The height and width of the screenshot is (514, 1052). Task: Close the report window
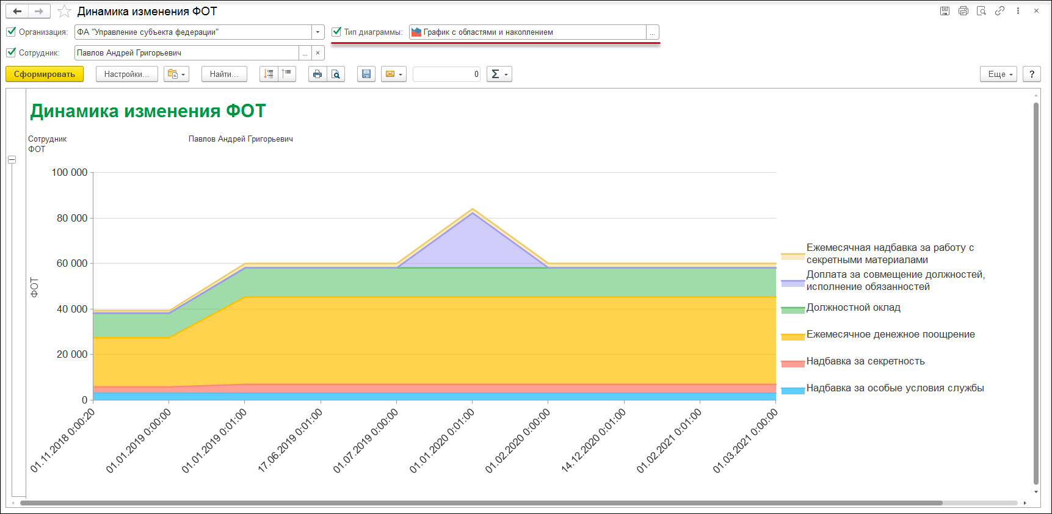tap(1036, 11)
